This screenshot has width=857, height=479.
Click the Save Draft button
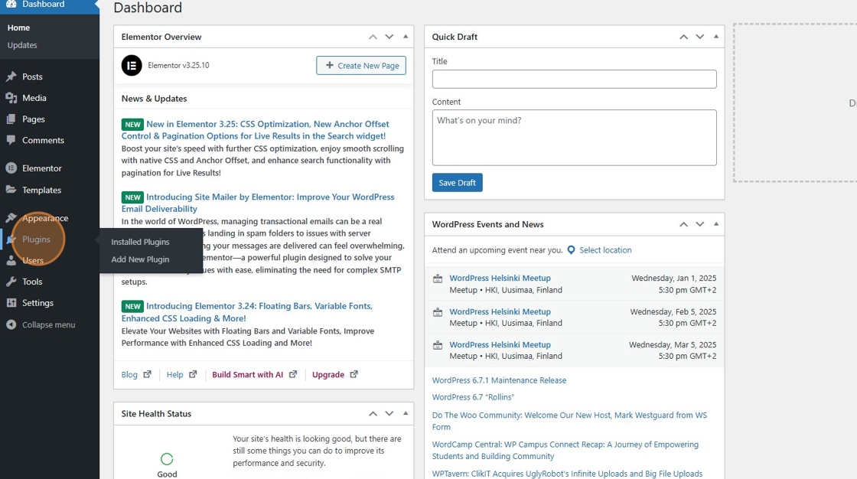458,183
